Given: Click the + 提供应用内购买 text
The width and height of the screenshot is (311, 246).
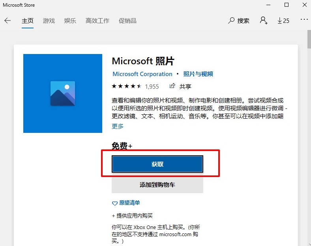Looking at the screenshot, I should coord(132,216).
